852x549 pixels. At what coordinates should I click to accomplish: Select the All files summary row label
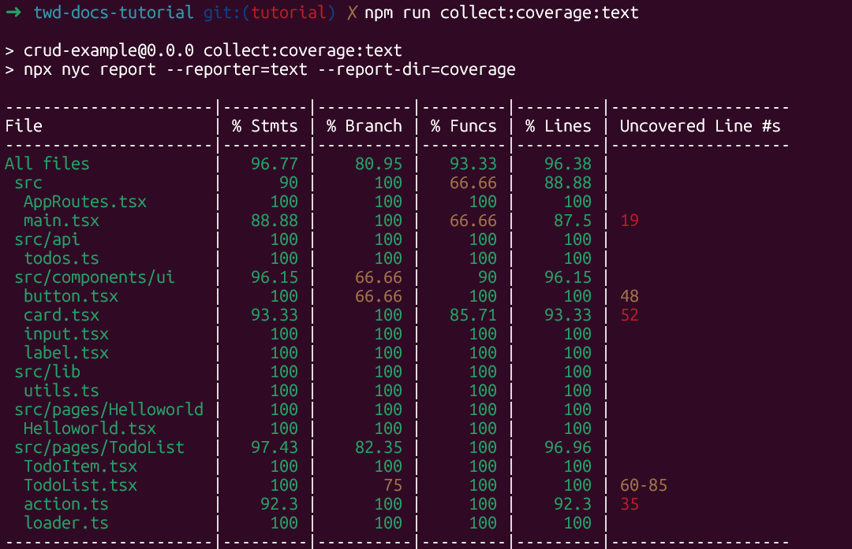[x=47, y=164]
